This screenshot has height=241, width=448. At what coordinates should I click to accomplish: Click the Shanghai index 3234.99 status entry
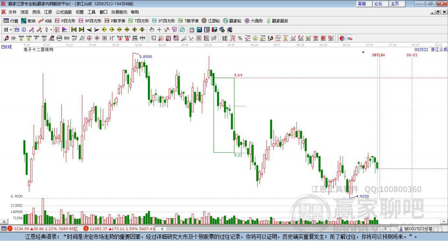tap(42, 229)
